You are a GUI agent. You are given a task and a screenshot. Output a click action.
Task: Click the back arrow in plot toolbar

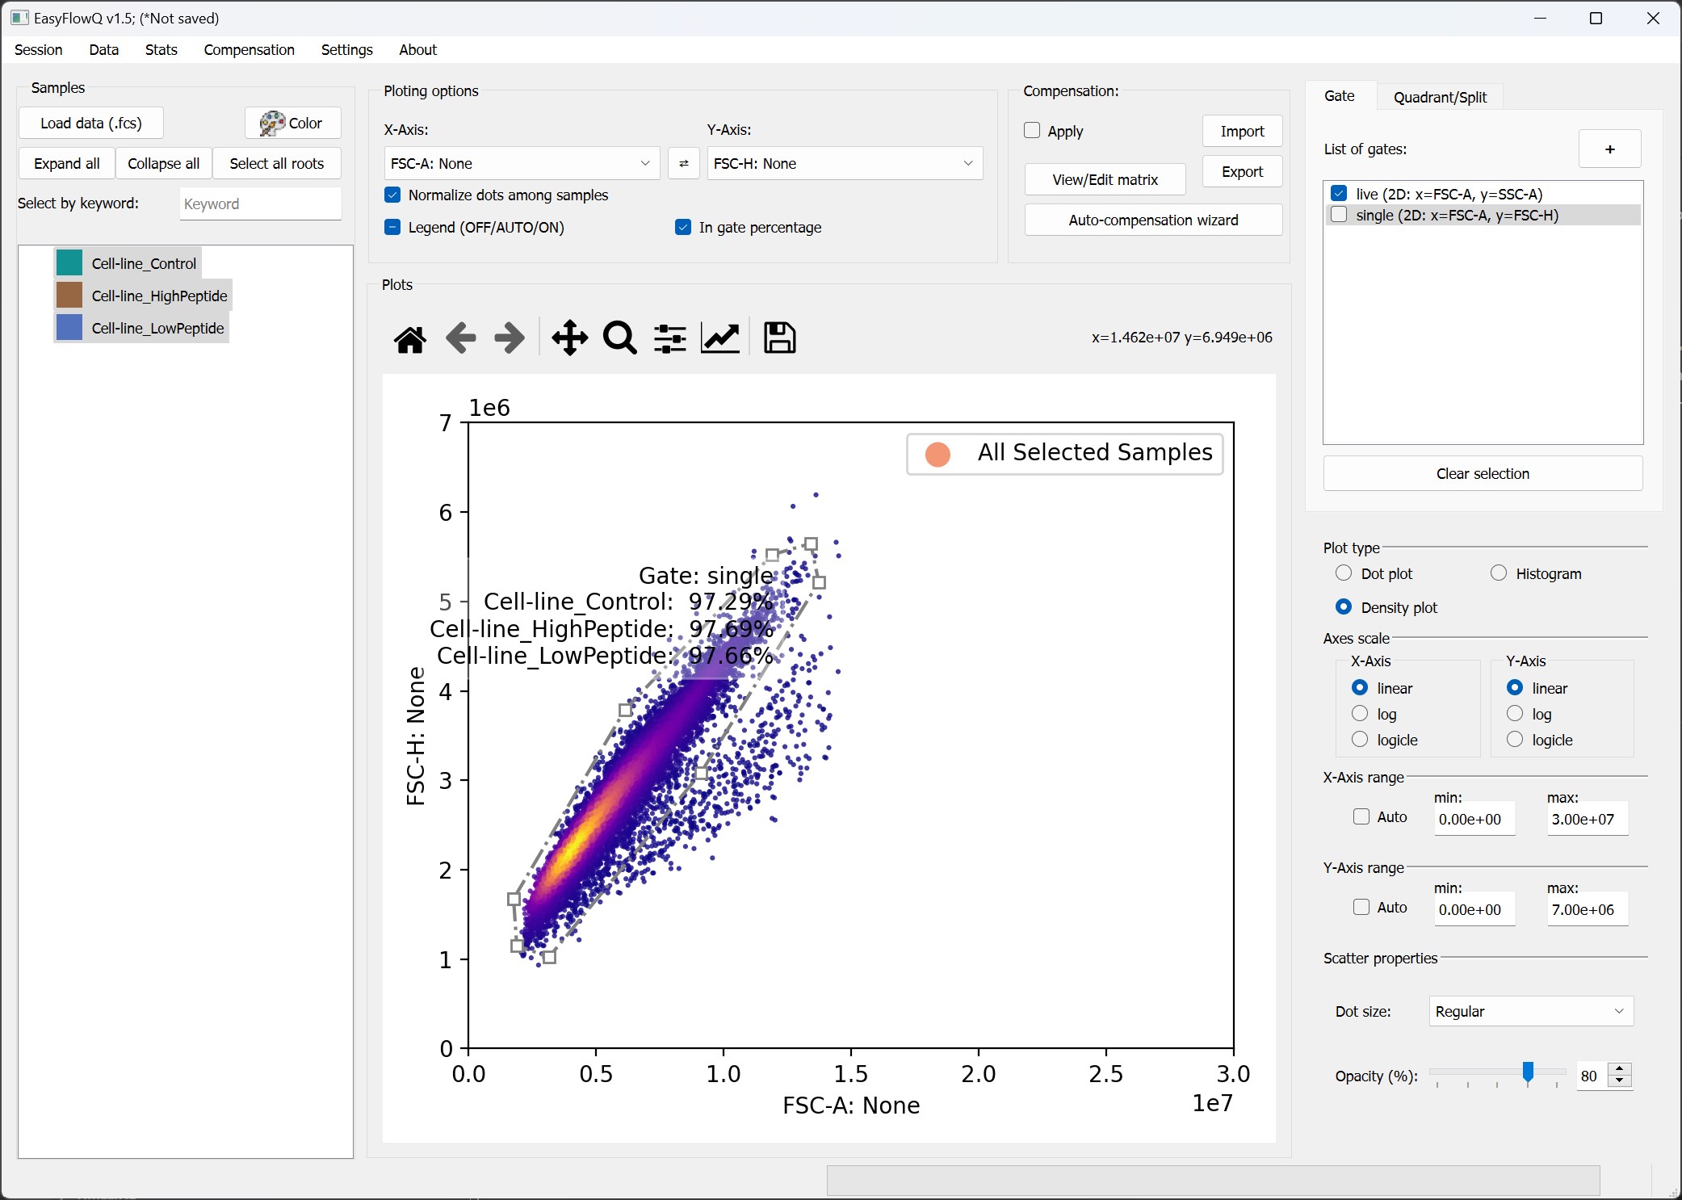click(x=460, y=338)
